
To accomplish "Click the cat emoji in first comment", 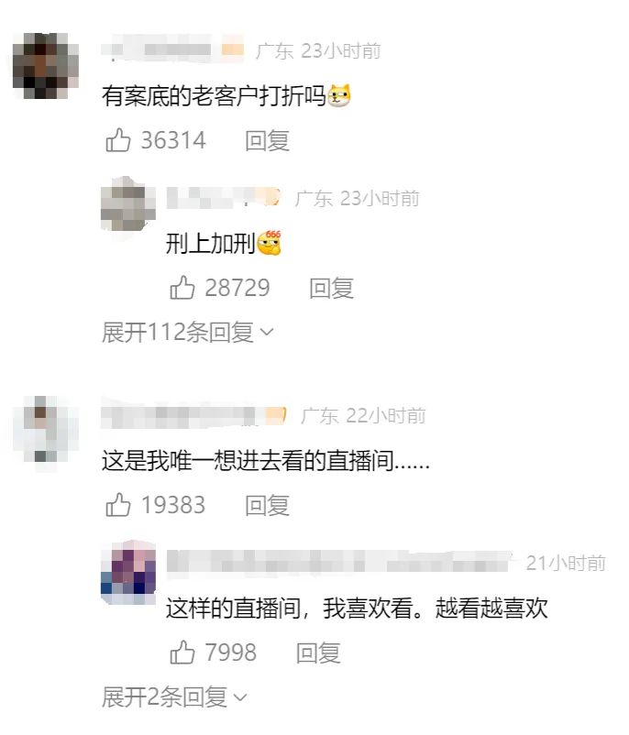I will click(339, 95).
